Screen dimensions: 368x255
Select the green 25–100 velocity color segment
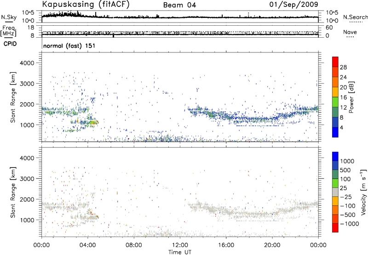(335, 183)
